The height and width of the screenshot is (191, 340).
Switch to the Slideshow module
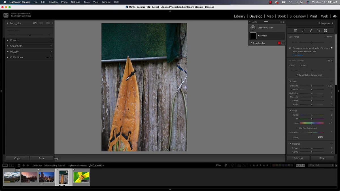click(297, 16)
